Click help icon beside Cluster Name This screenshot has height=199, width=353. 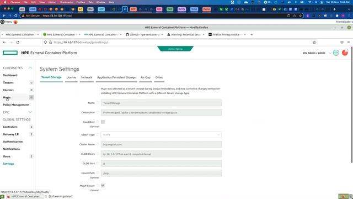98,144
